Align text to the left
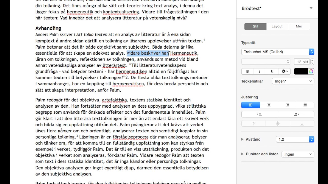The height and width of the screenshot is (184, 328). (x=251, y=105)
